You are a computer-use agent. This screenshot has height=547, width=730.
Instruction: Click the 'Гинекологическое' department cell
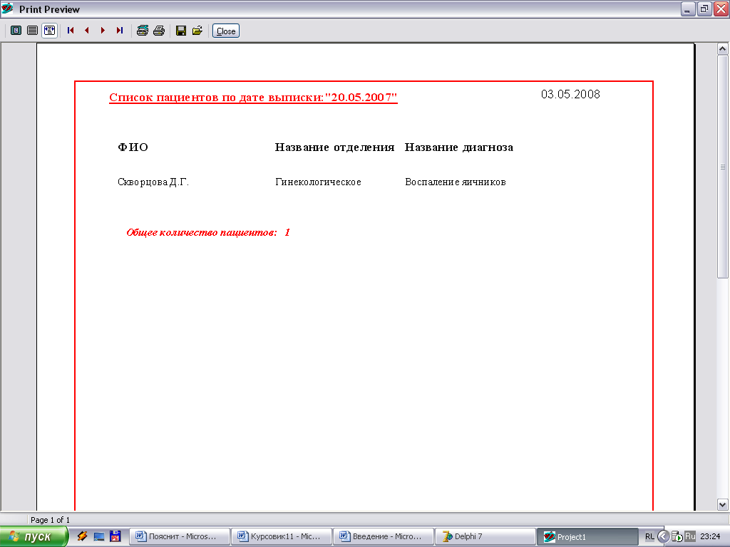click(x=319, y=182)
